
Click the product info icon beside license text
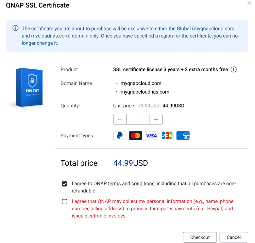coord(234,69)
